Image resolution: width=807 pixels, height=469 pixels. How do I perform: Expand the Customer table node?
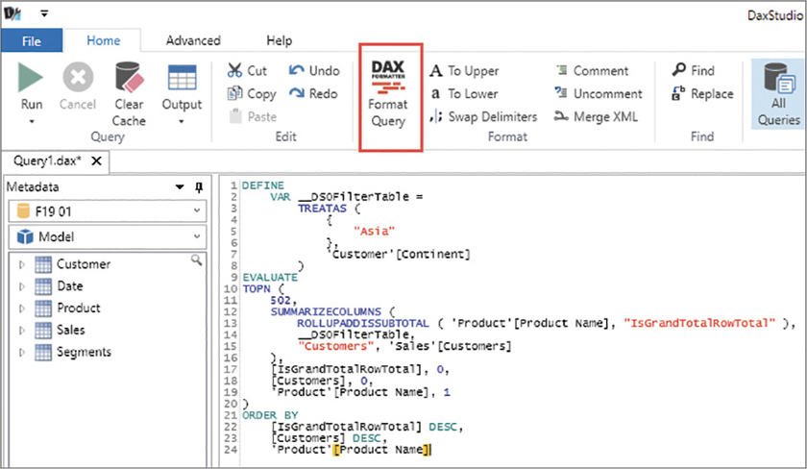coord(21,264)
